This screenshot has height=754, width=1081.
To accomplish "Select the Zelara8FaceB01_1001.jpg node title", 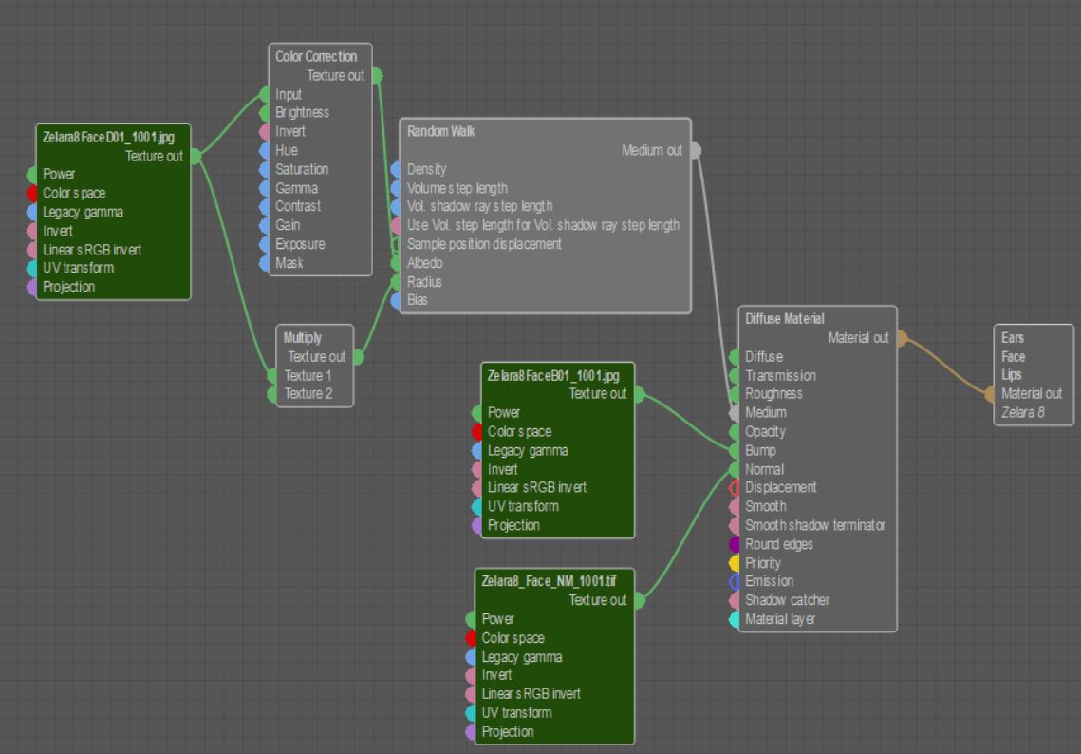I will [x=553, y=376].
